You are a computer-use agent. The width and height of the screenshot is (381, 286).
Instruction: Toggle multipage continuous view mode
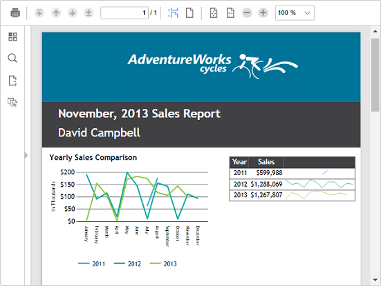point(173,13)
